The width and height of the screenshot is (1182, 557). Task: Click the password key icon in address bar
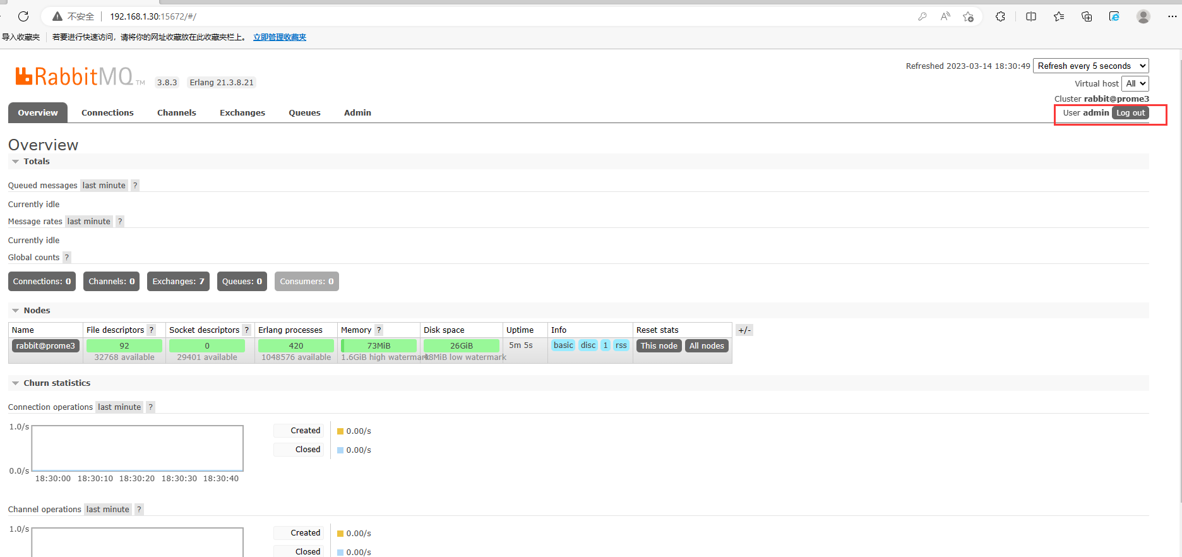pos(922,16)
